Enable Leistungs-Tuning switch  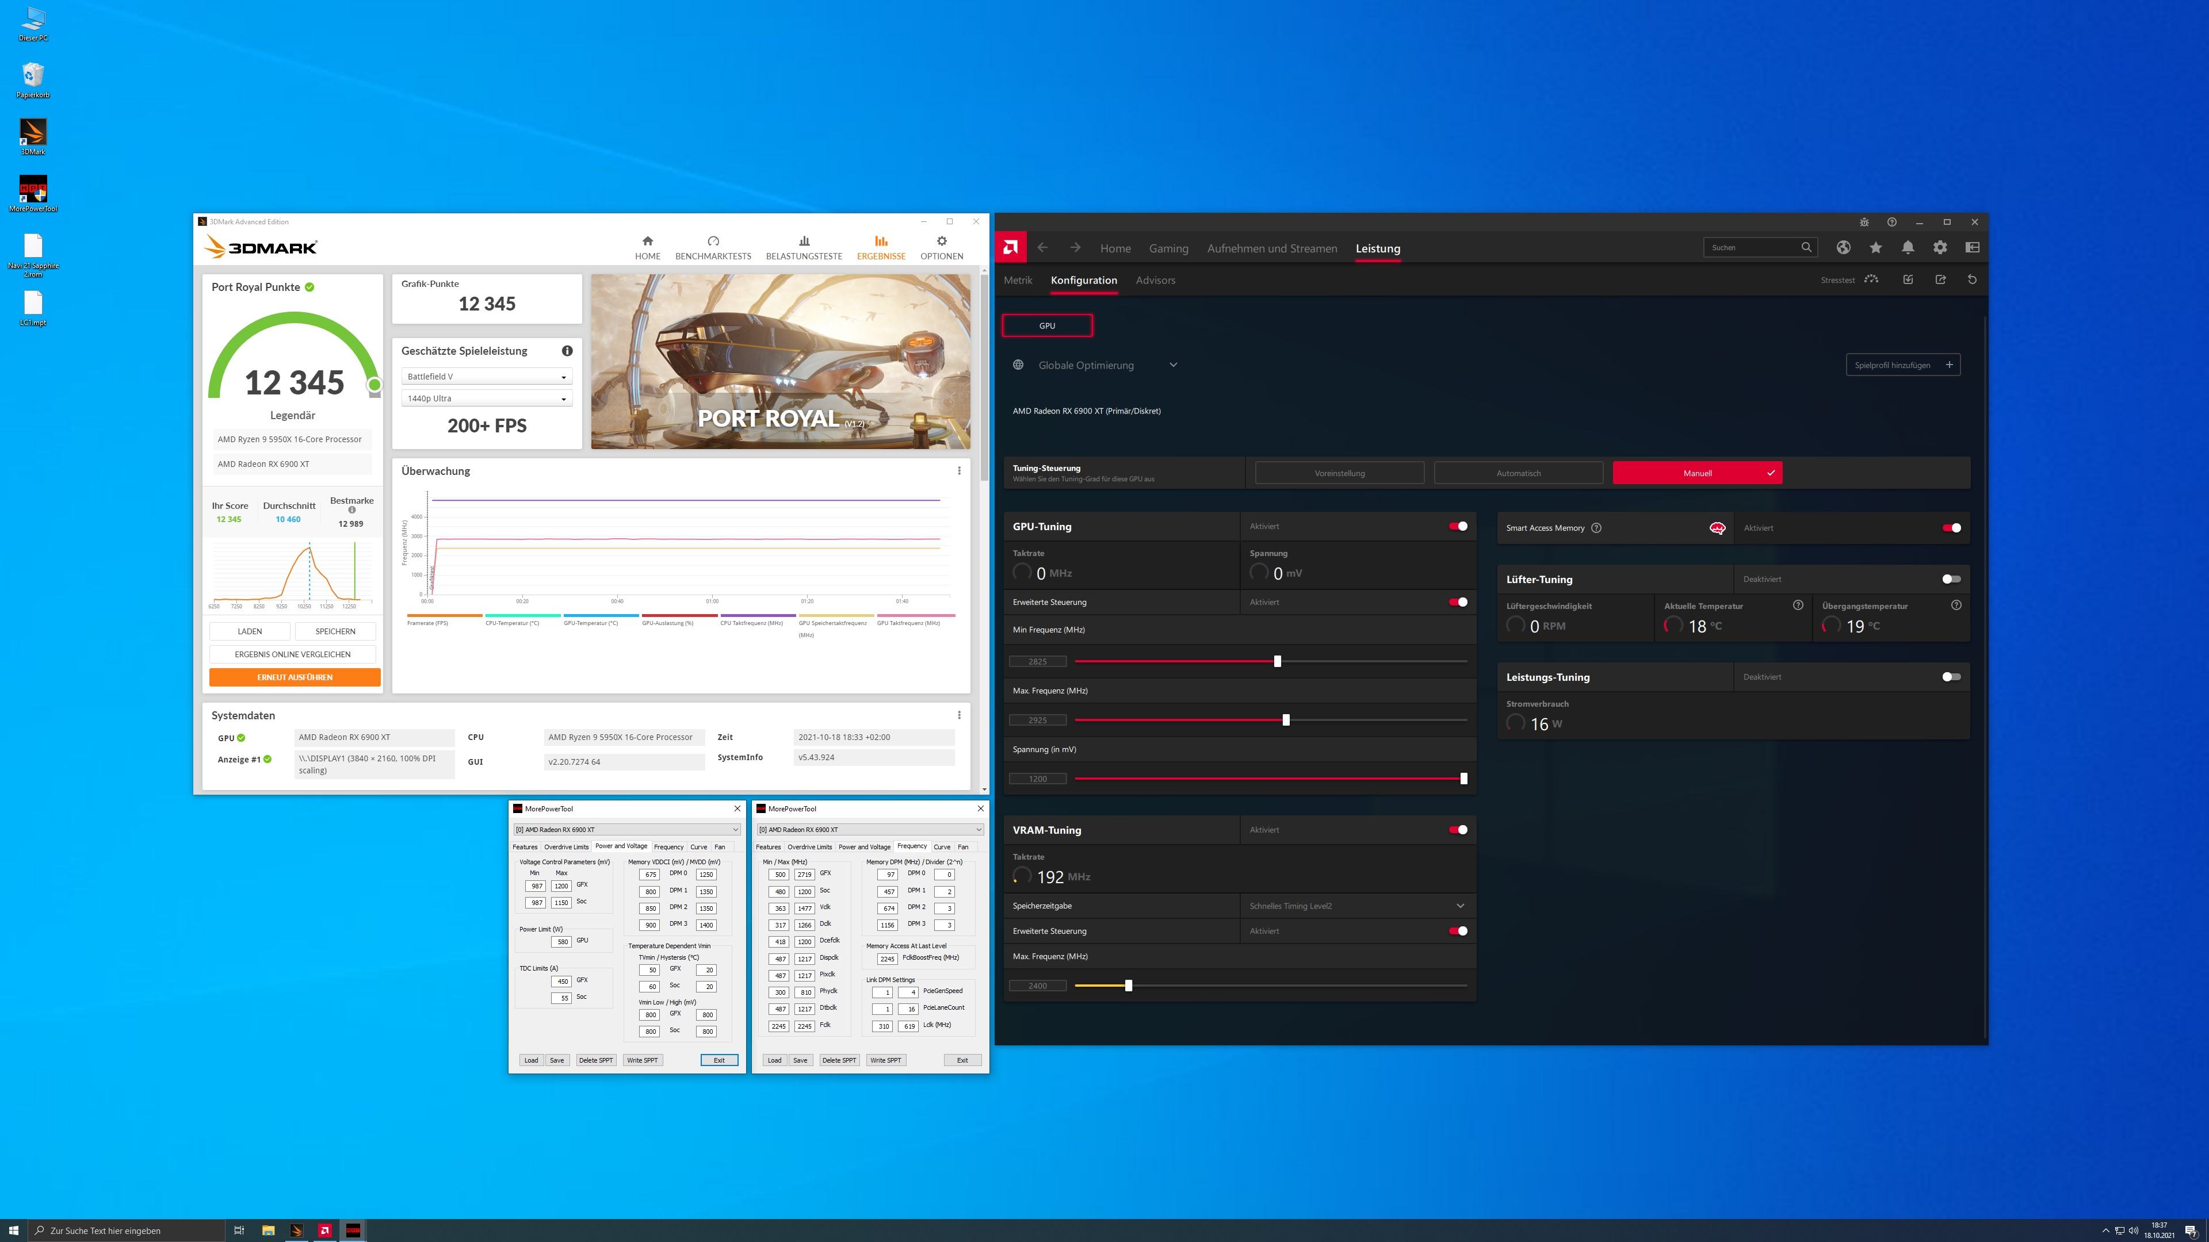point(1952,677)
